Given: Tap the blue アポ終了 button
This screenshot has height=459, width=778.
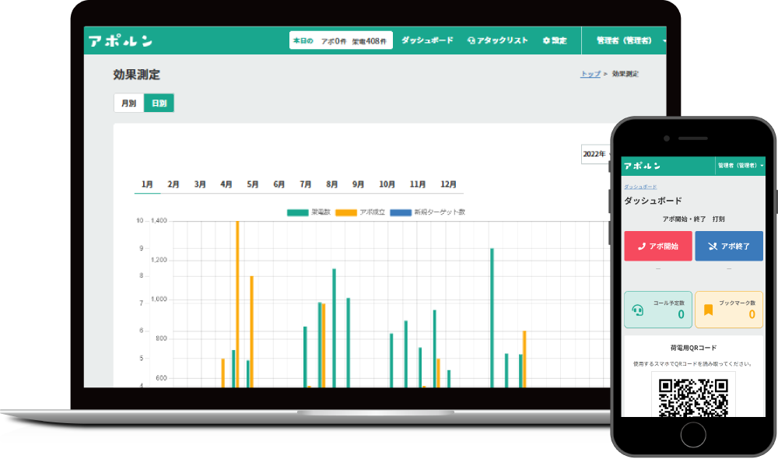Looking at the screenshot, I should [x=729, y=246].
